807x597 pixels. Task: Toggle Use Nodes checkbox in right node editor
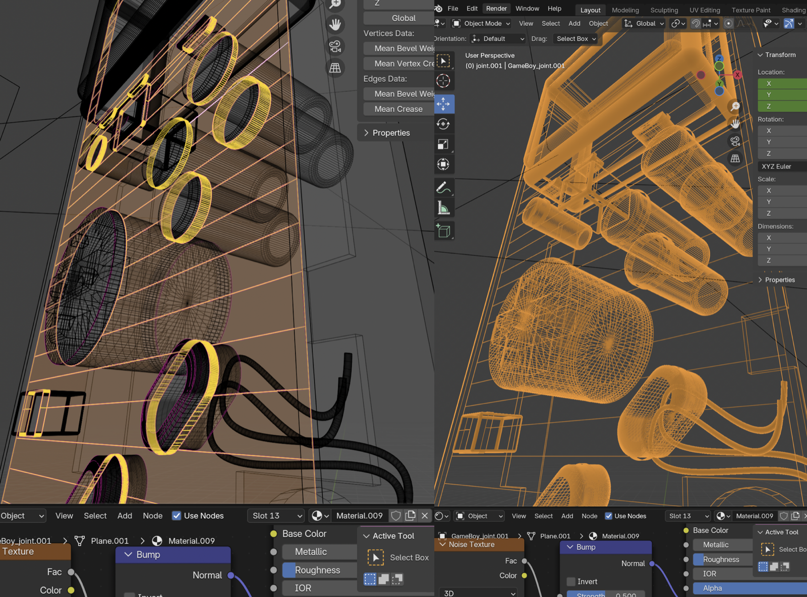tap(609, 516)
